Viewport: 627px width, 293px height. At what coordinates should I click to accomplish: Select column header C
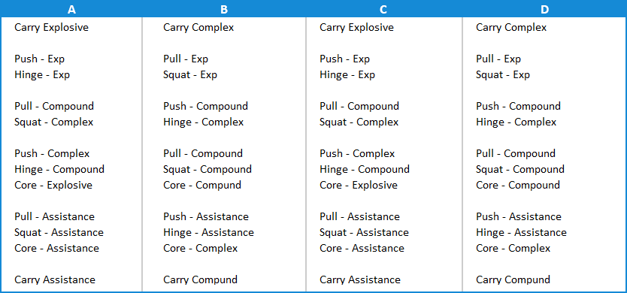(383, 9)
